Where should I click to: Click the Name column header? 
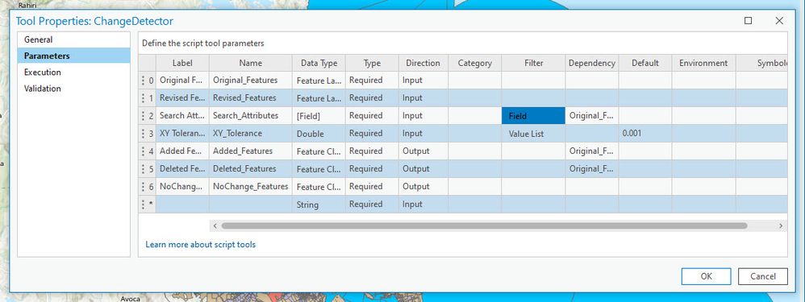(x=251, y=63)
